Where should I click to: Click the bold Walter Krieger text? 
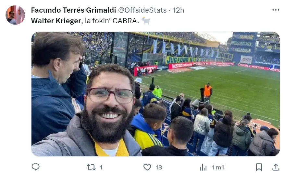[56, 21]
